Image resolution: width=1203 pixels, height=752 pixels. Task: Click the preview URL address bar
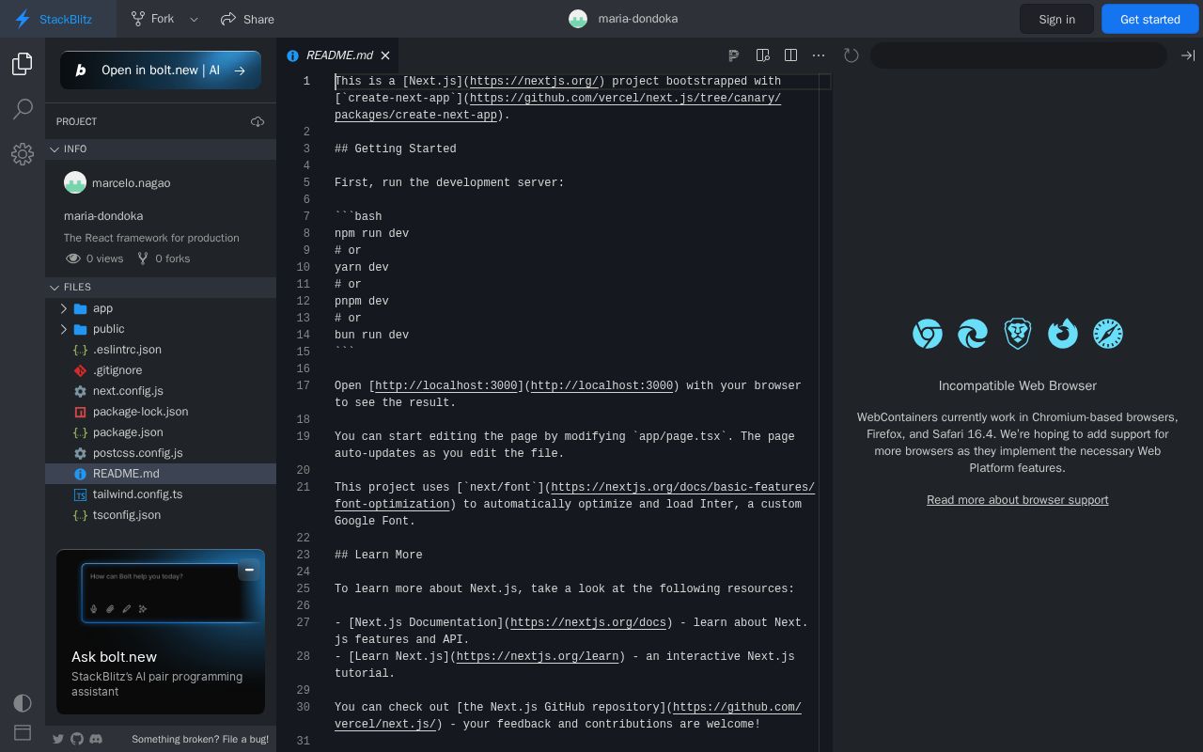click(1019, 55)
